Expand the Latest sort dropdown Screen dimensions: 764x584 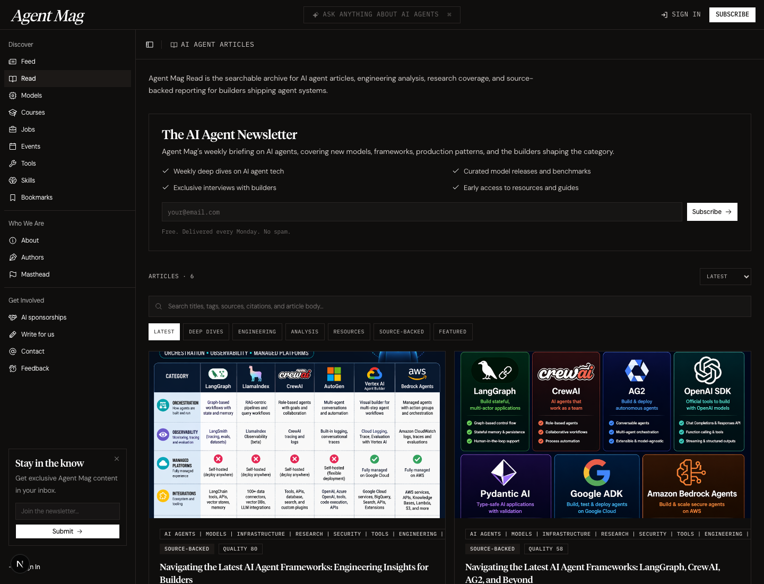(x=725, y=277)
